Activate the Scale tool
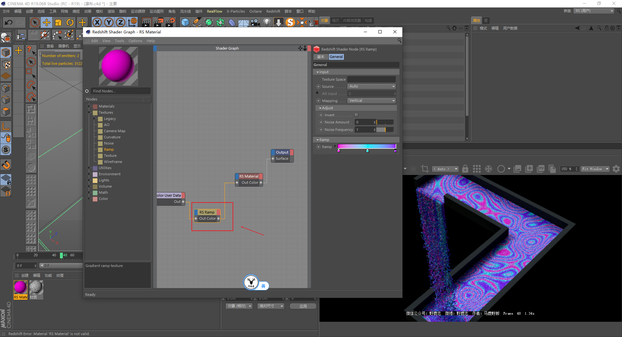This screenshot has height=337, width=622. (58, 22)
